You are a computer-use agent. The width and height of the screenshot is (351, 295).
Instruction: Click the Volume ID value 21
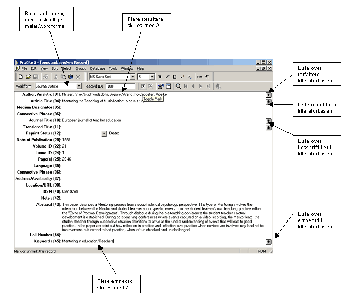pyautogui.click(x=64, y=146)
